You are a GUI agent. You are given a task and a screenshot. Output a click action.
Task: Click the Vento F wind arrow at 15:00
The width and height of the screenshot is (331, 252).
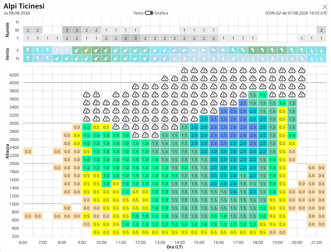(x=204, y=50)
